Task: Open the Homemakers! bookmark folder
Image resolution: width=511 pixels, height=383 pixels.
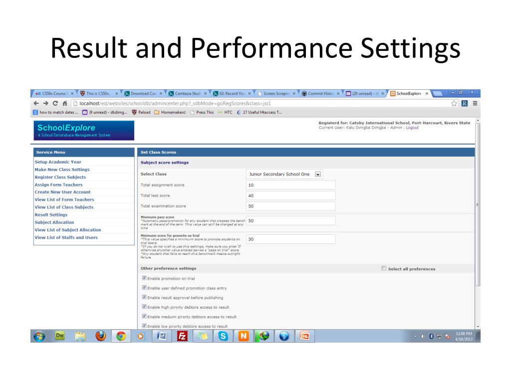Action: coord(170,112)
